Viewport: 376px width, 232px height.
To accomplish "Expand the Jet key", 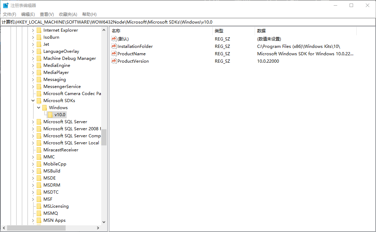I will [33, 44].
